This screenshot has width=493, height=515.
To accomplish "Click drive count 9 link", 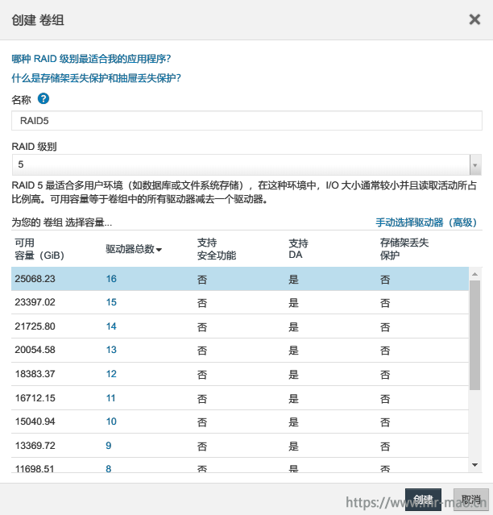I will pos(109,446).
